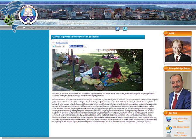The height and width of the screenshot is (139, 196).
Task: Expand the BELEDİYE dropdown menu
Action: tap(44, 28)
